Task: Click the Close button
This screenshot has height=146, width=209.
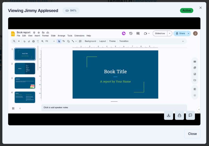Action: click(192, 134)
